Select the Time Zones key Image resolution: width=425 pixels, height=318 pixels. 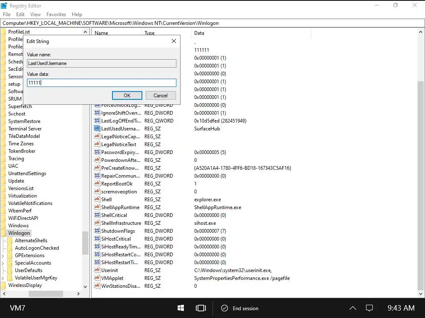pos(21,144)
